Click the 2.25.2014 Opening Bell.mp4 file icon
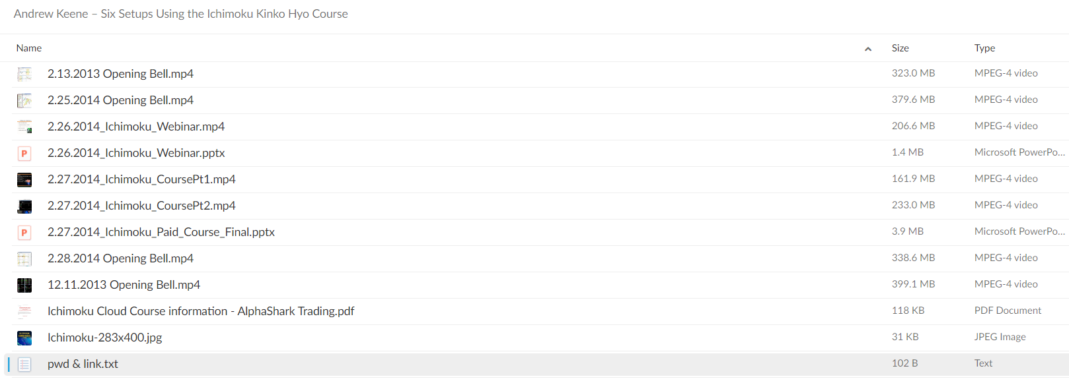 pos(24,100)
